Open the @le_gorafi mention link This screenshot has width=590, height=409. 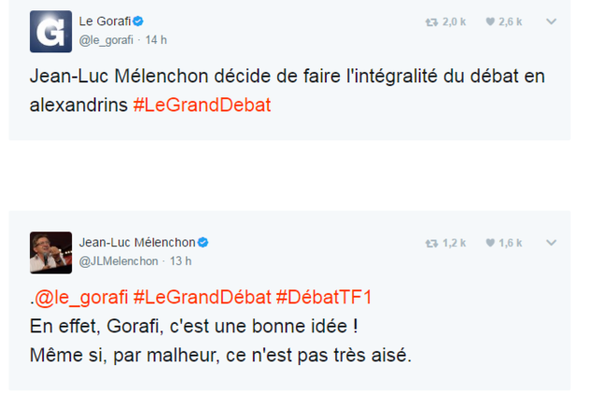tap(81, 297)
